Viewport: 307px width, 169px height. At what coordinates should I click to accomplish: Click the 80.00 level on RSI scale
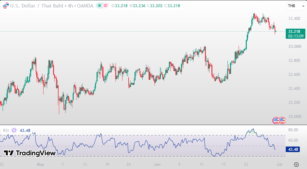pos(293,130)
